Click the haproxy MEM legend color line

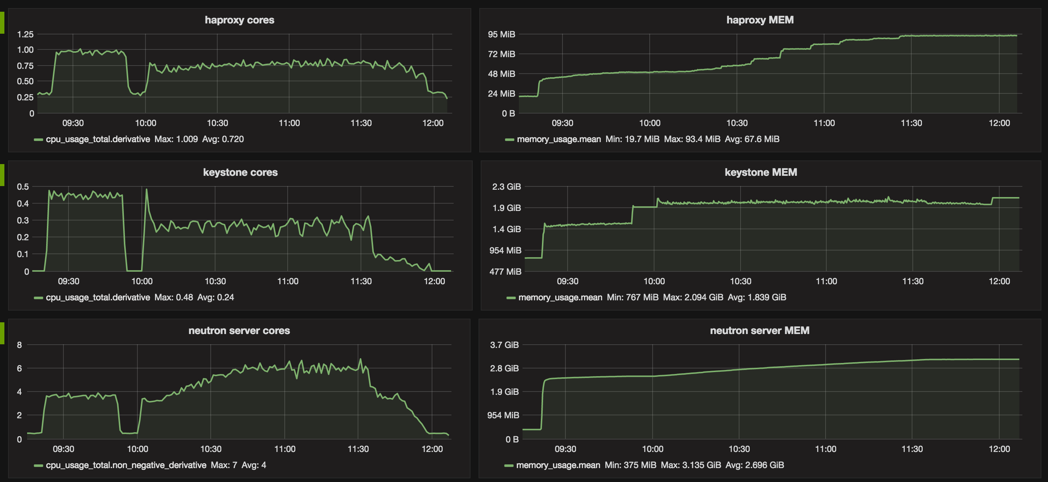[x=509, y=140]
